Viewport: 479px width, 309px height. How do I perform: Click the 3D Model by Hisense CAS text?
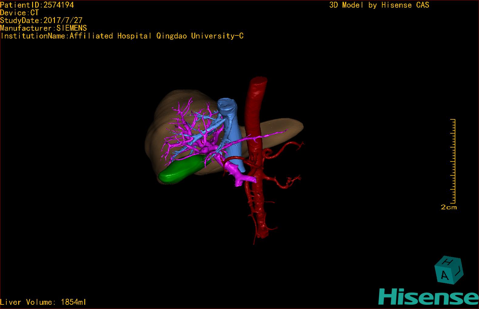(379, 5)
